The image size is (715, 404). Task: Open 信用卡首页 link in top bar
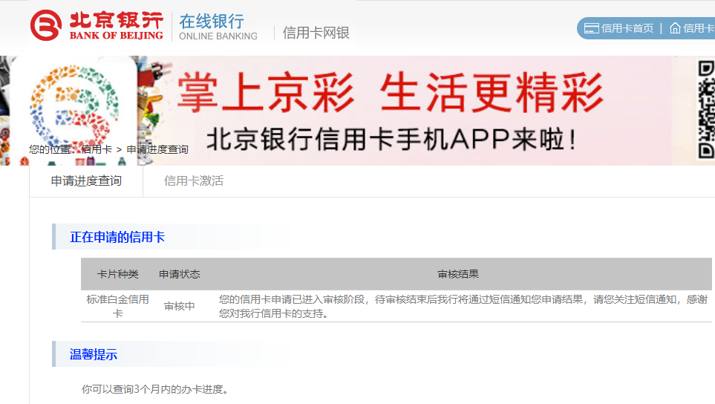627,28
